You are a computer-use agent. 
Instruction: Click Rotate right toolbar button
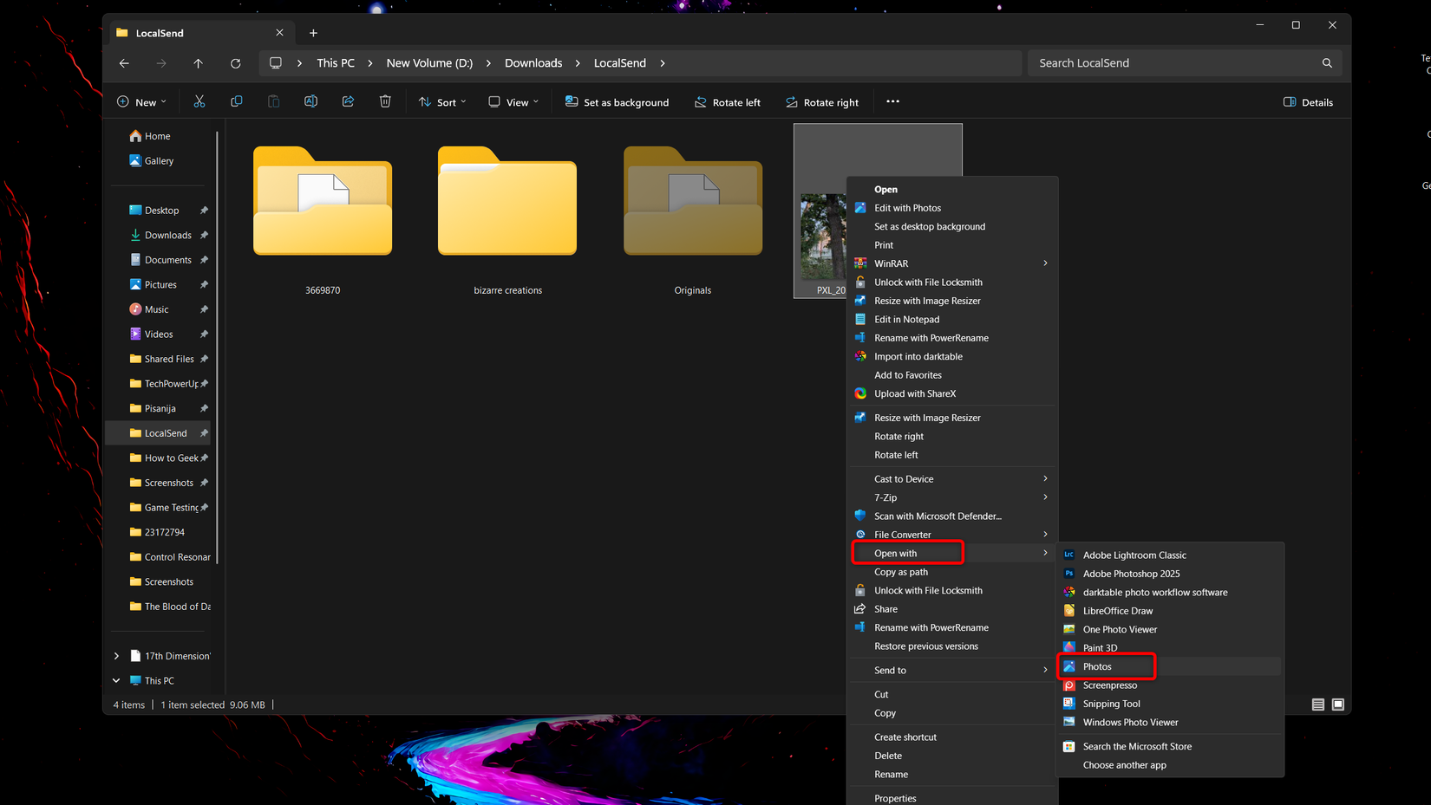(822, 101)
